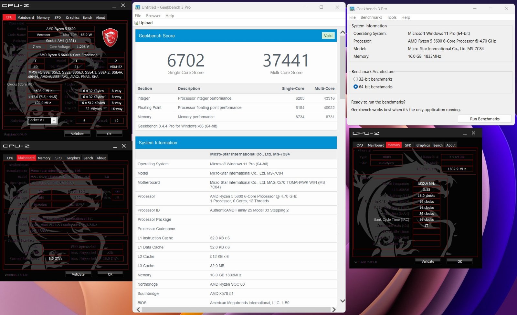
Task: Click the Geekbench icon in the Untitled window title bar
Action: click(138, 7)
